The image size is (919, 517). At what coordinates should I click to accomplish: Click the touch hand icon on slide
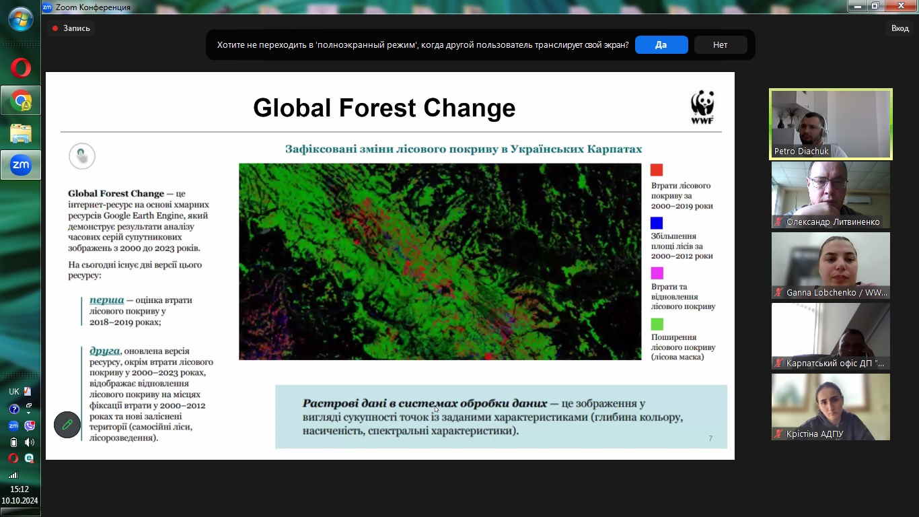coord(82,156)
